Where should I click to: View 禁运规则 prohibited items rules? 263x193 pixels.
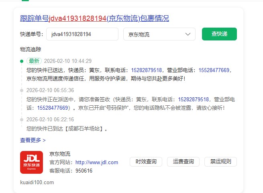click(x=220, y=162)
